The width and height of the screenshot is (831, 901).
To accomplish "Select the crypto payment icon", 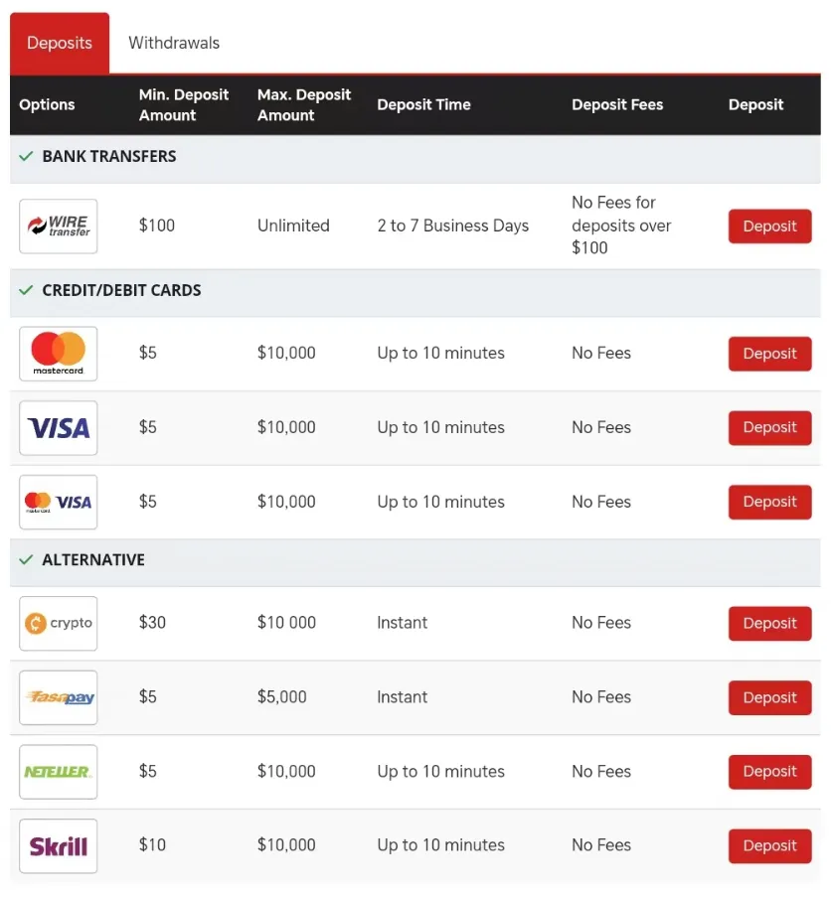I will click(58, 623).
